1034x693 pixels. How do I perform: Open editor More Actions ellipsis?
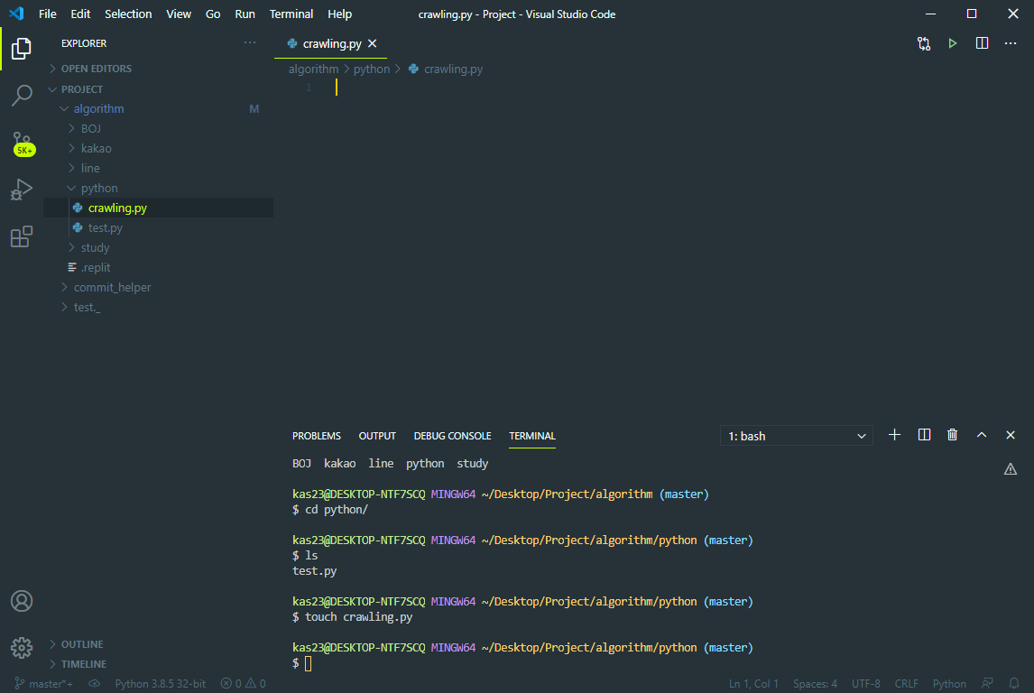coord(1011,43)
